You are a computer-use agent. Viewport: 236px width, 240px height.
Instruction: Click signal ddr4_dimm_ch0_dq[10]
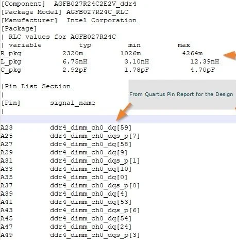91,169
